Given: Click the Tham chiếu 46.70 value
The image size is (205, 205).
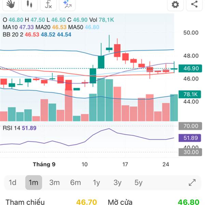Looking at the screenshot, I should pyautogui.click(x=86, y=202).
